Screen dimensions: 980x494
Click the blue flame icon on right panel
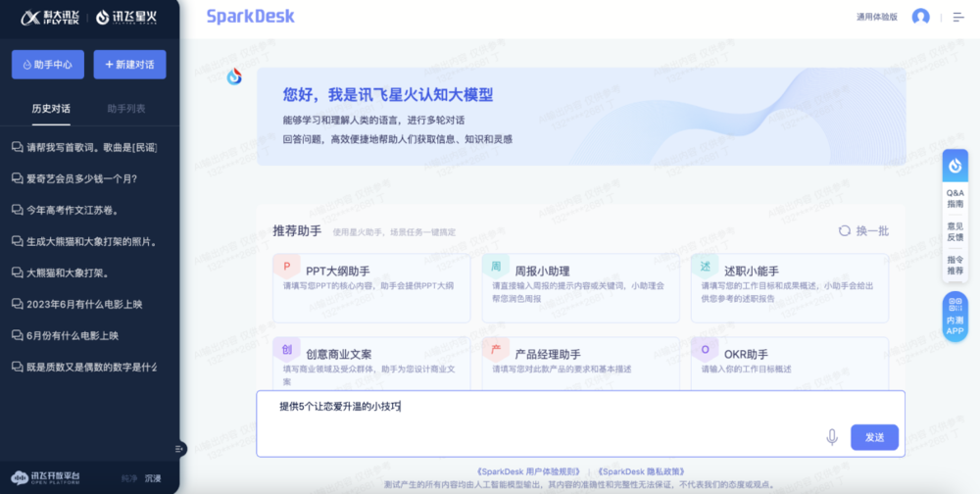955,165
